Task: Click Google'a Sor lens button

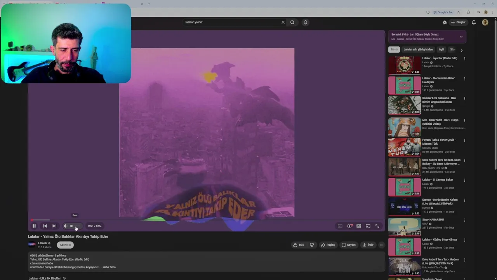Action: 443,12
